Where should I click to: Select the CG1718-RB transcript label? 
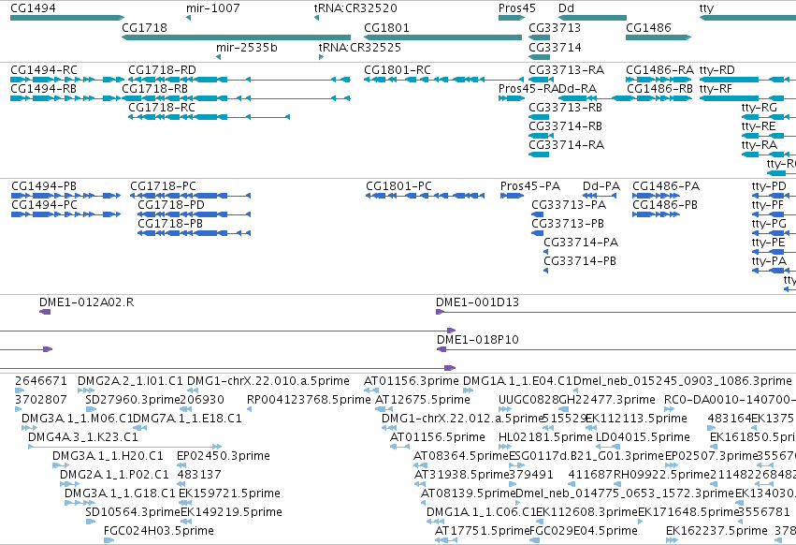tap(155, 88)
